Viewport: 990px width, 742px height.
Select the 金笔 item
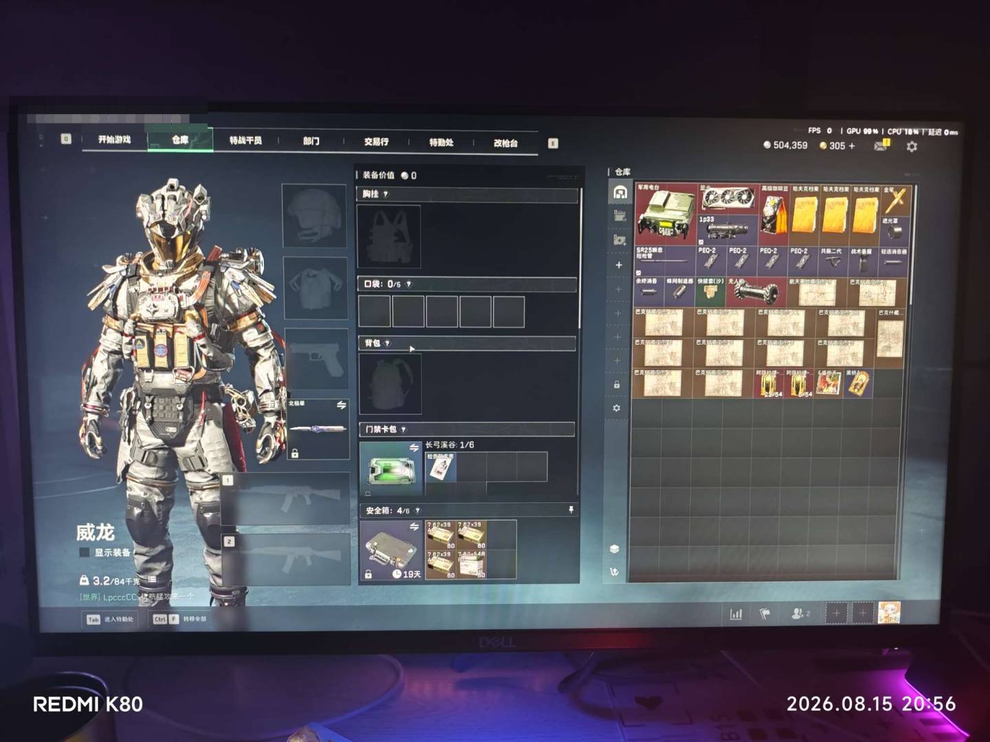tap(896, 201)
